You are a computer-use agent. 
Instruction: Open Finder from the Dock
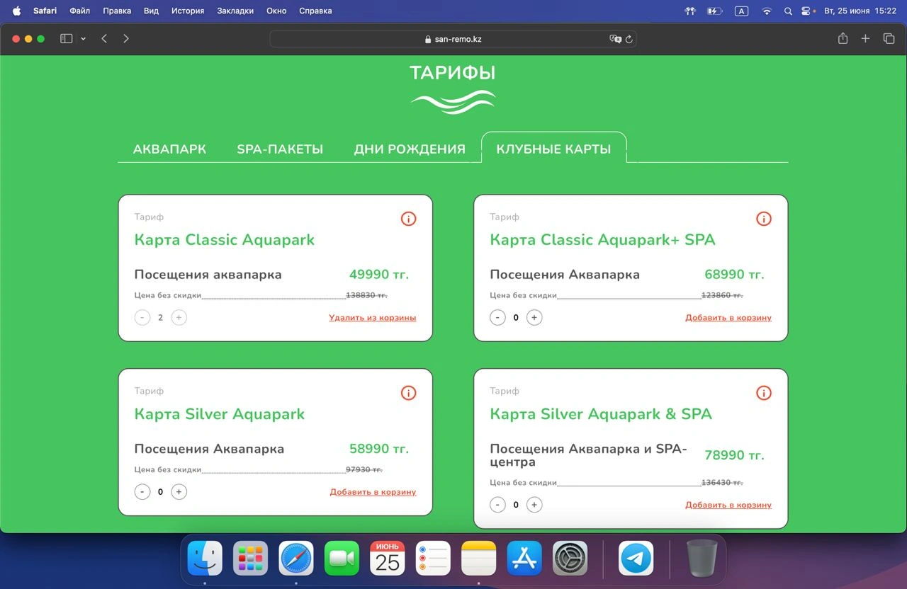pyautogui.click(x=205, y=559)
